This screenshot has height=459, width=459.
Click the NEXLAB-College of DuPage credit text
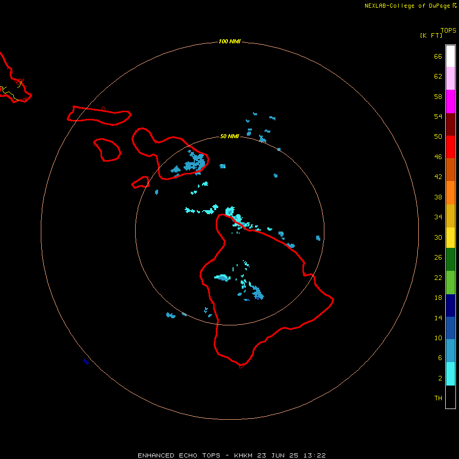click(407, 6)
